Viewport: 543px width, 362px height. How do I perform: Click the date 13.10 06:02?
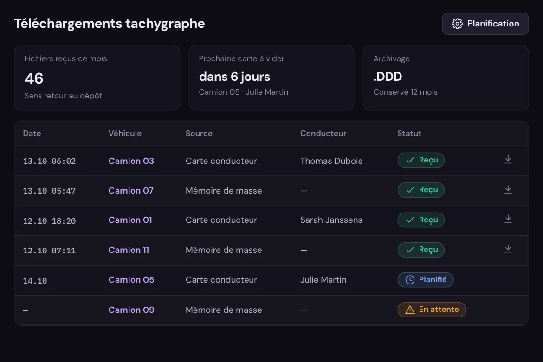click(49, 161)
